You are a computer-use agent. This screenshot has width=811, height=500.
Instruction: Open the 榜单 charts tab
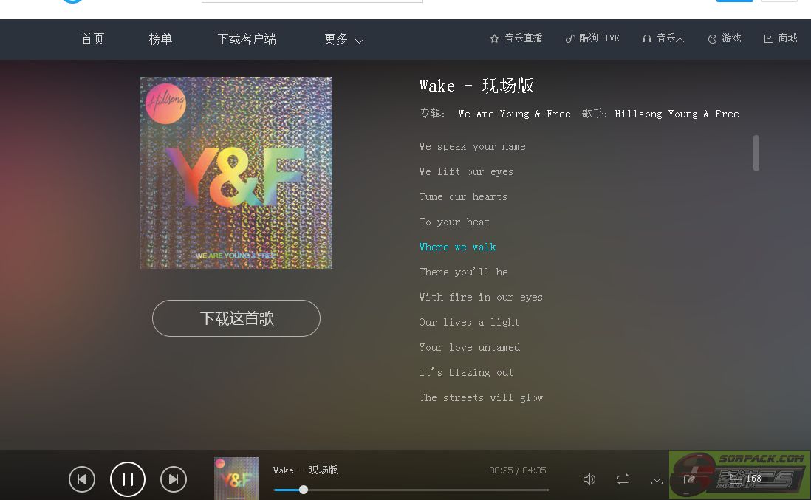pyautogui.click(x=160, y=39)
